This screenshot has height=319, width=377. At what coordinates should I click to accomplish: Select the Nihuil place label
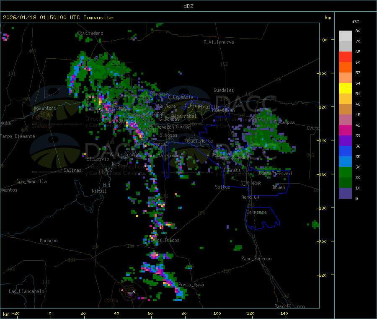coord(99,191)
